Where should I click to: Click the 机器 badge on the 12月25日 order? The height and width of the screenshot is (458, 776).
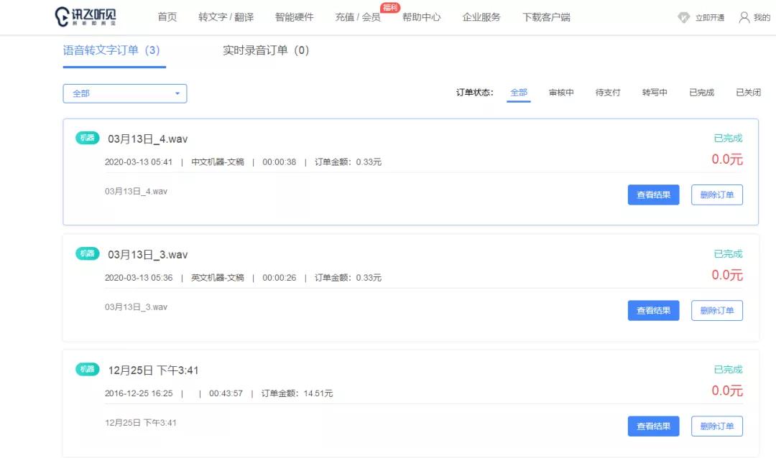point(86,370)
